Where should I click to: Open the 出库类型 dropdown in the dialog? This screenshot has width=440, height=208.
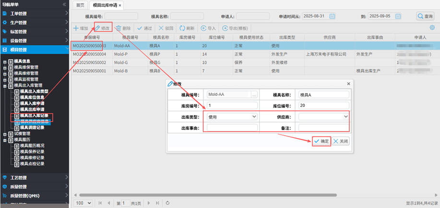[232, 116]
